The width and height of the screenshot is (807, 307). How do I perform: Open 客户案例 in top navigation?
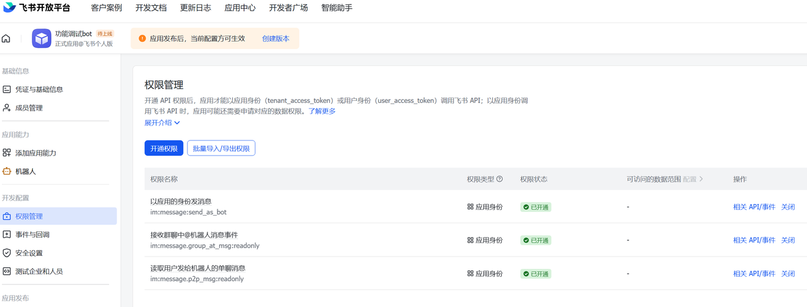(x=107, y=8)
